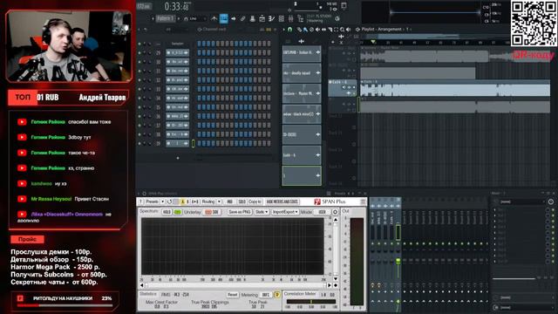
Task: Open playlist options arrow before the magnet
Action: click(284, 29)
